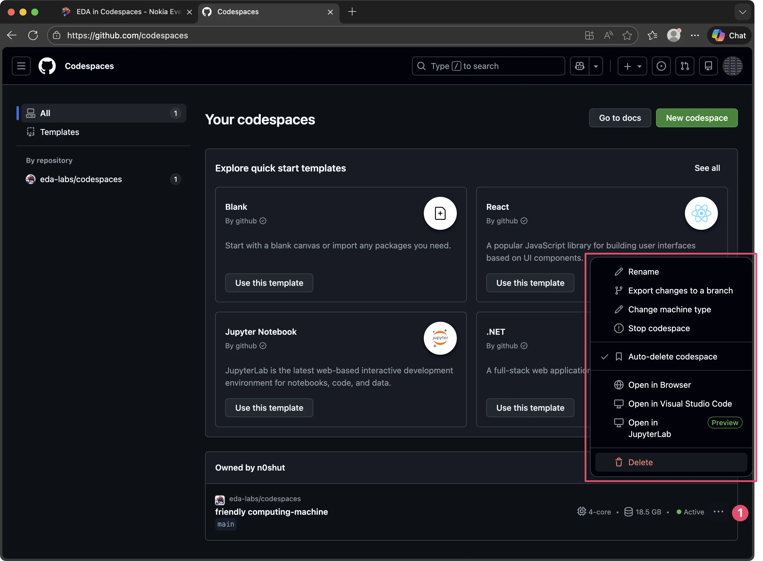Open the Copilot Chat button in browser
Screen dimensions: 763x561
click(729, 35)
